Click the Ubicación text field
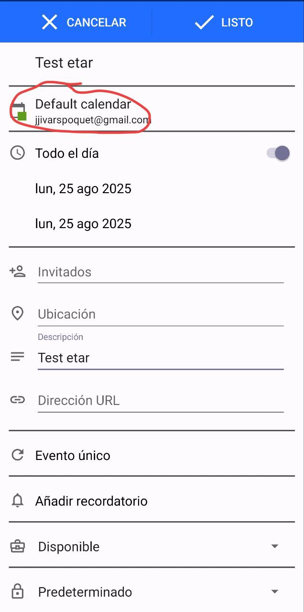Viewport: 304px width, 612px height. coord(160,314)
